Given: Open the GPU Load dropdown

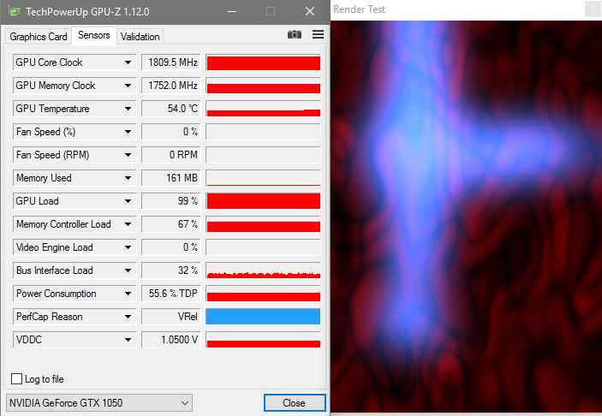Looking at the screenshot, I should pyautogui.click(x=128, y=200).
